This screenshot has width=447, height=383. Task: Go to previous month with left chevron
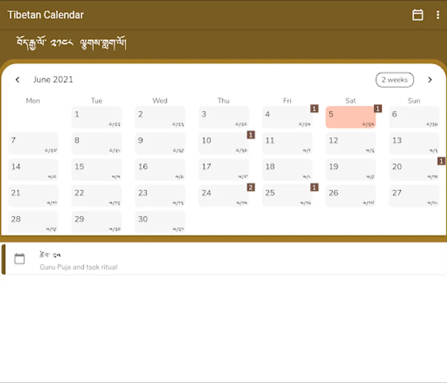tap(17, 80)
